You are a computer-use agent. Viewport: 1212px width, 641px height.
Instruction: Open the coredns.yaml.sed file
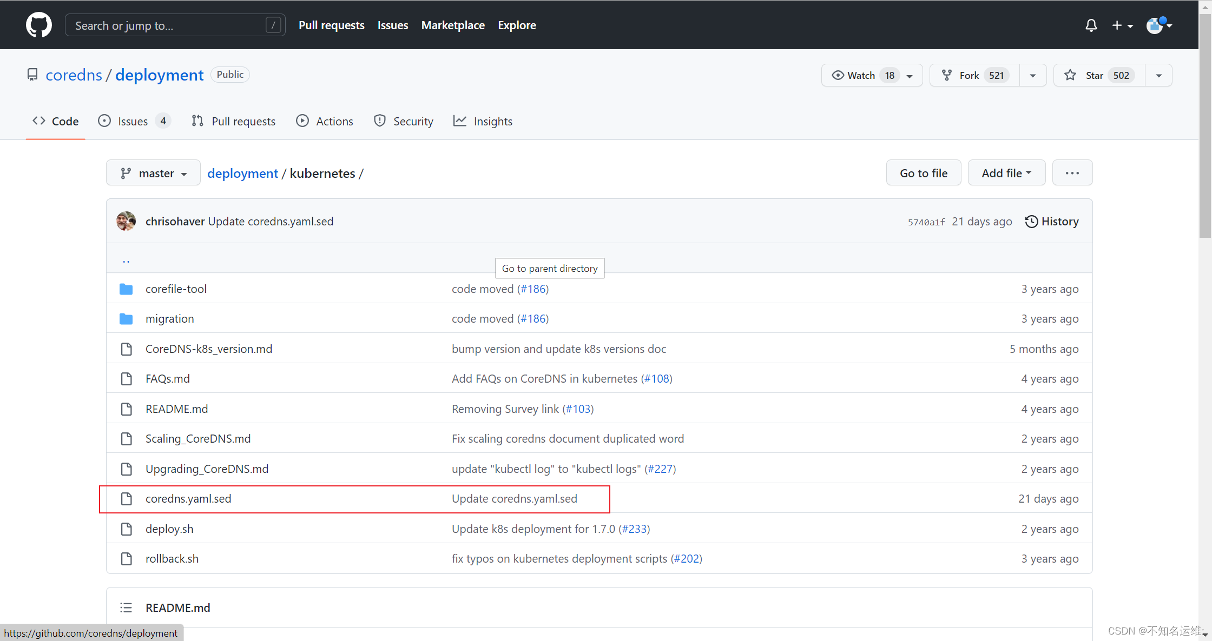pos(188,498)
